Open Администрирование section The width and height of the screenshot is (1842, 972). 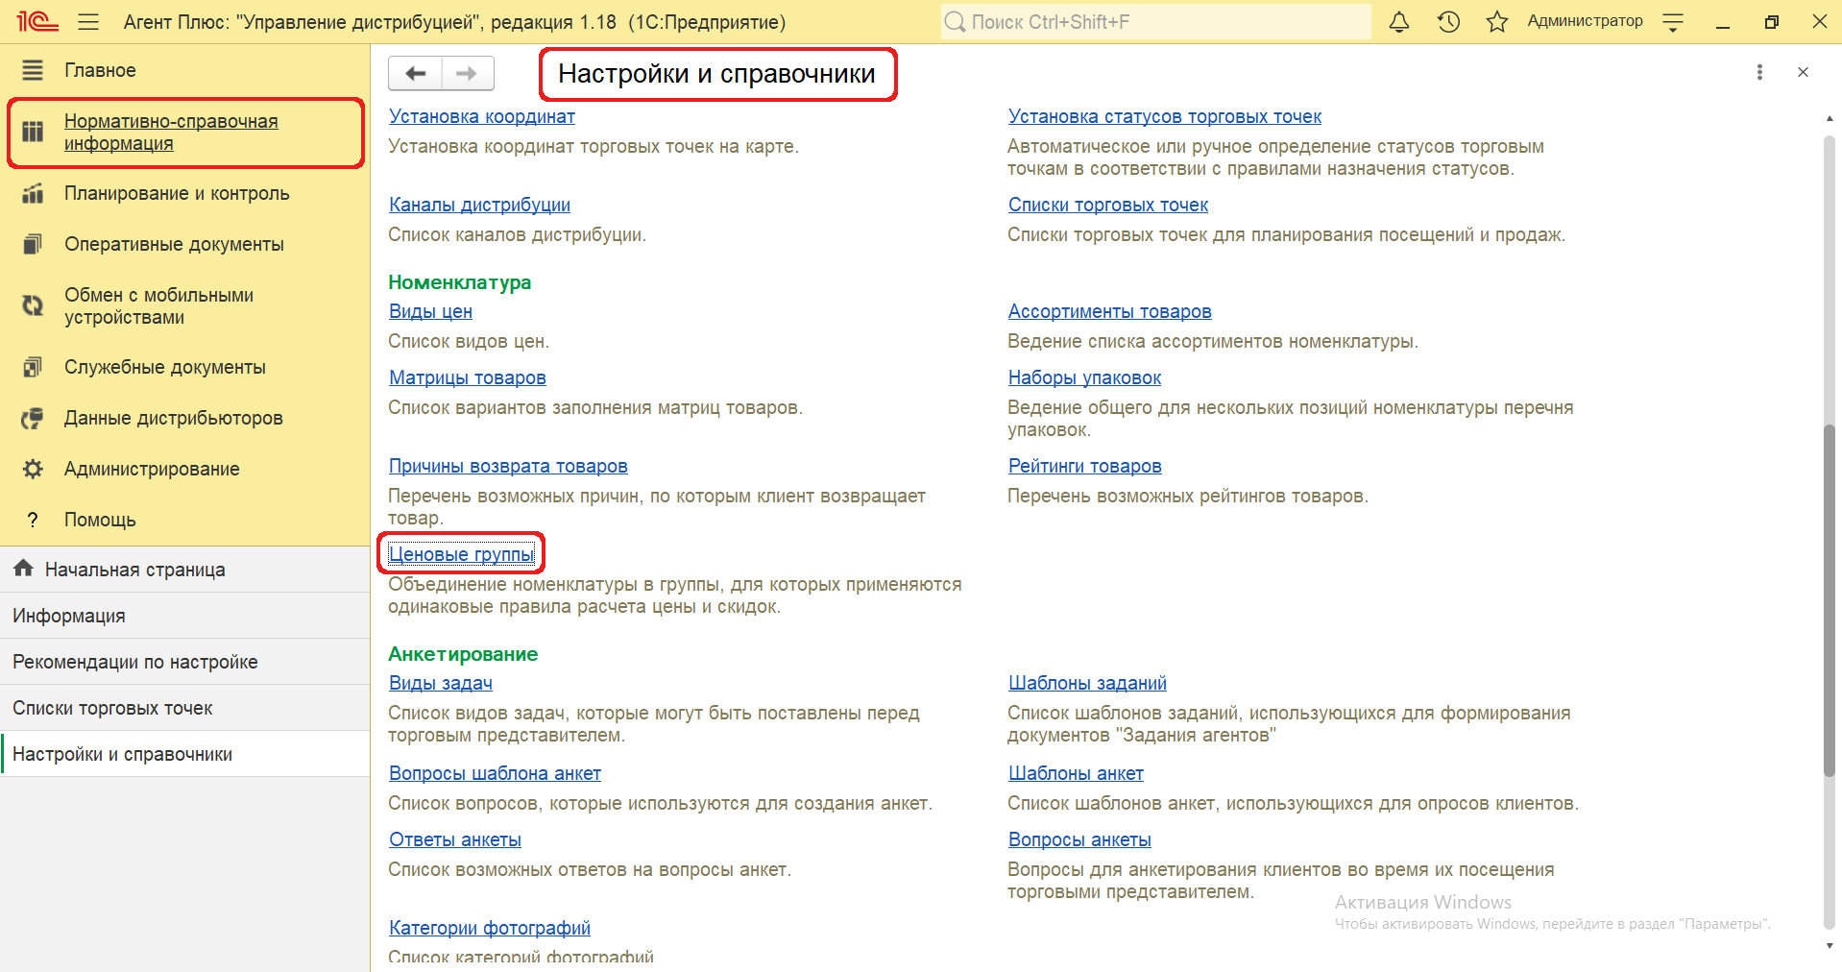coord(152,469)
